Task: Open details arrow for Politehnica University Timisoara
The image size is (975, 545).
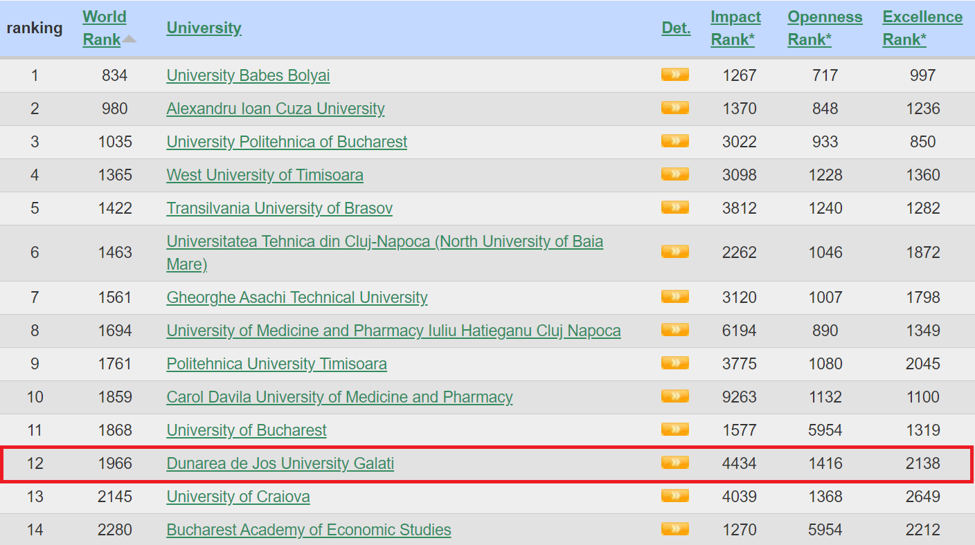Action: coord(675,363)
